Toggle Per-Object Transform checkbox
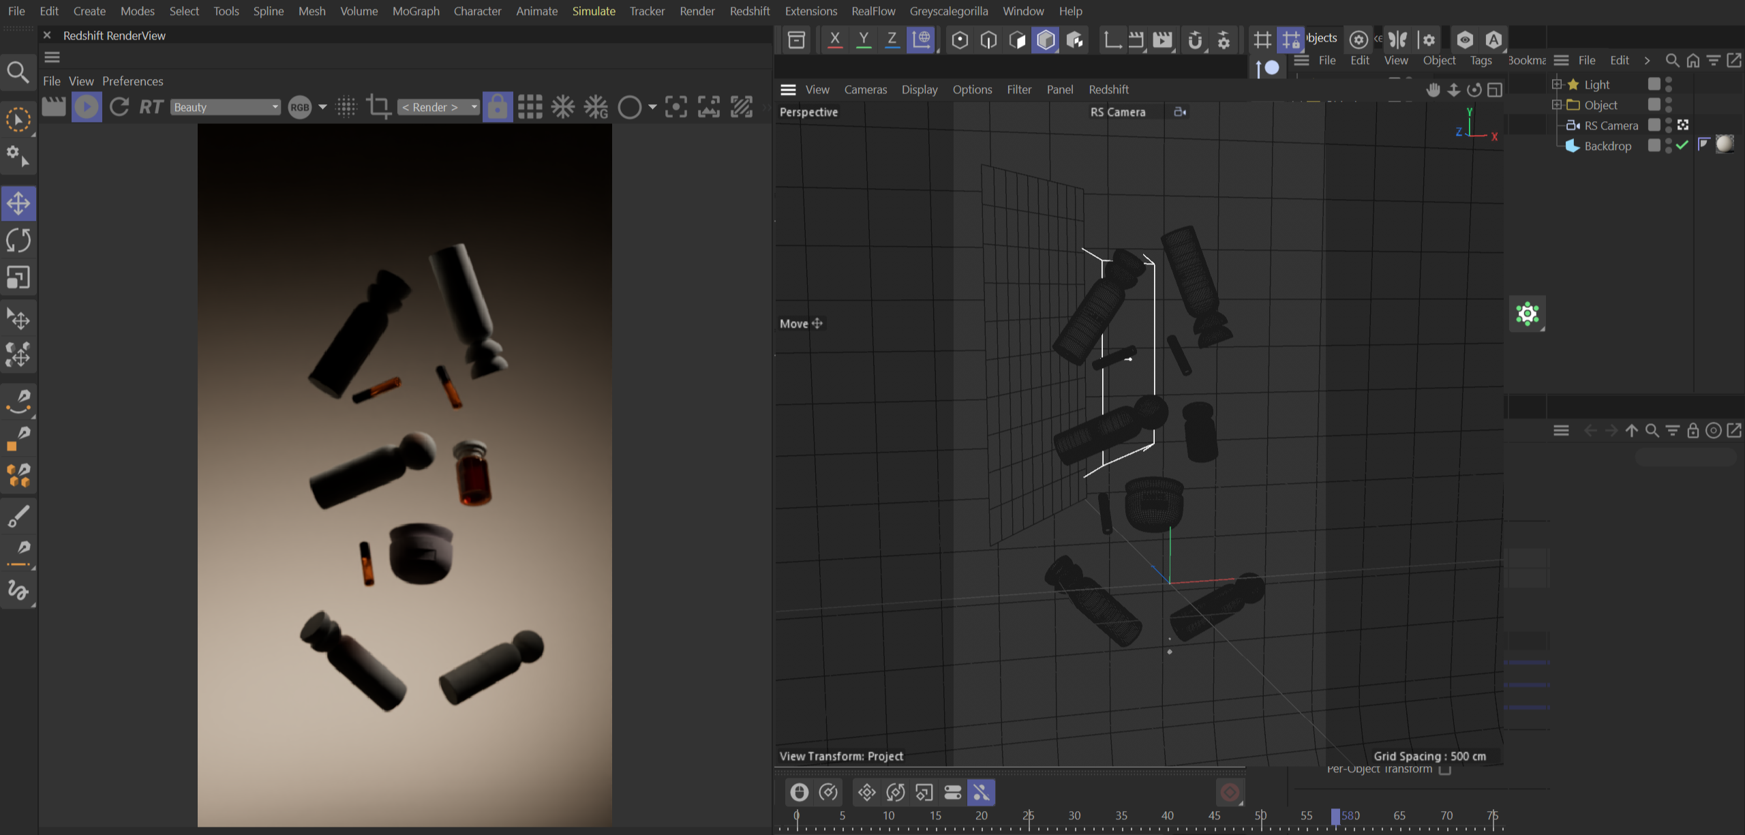The width and height of the screenshot is (1745, 835). pyautogui.click(x=1445, y=770)
